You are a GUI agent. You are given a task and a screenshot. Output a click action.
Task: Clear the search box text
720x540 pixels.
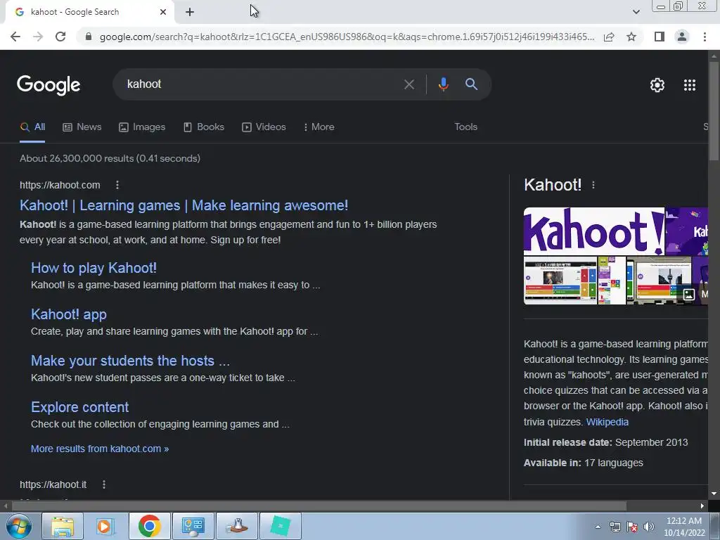[x=409, y=84]
